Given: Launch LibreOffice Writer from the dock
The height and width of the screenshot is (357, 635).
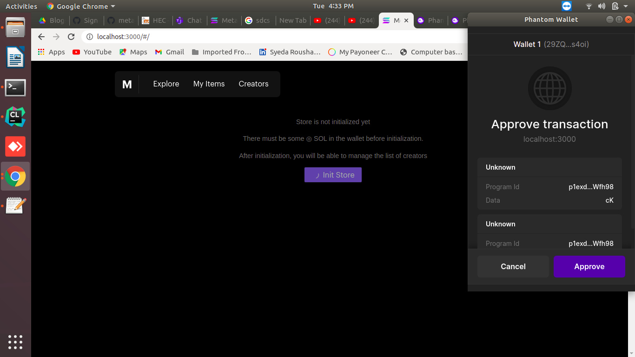Looking at the screenshot, I should click(x=15, y=58).
